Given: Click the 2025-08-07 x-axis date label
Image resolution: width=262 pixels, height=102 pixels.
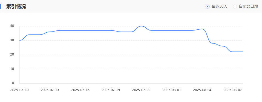Looking at the screenshot, I should point(233,90).
